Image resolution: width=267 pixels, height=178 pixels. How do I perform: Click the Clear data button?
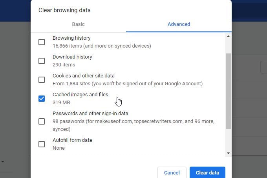pyautogui.click(x=207, y=172)
